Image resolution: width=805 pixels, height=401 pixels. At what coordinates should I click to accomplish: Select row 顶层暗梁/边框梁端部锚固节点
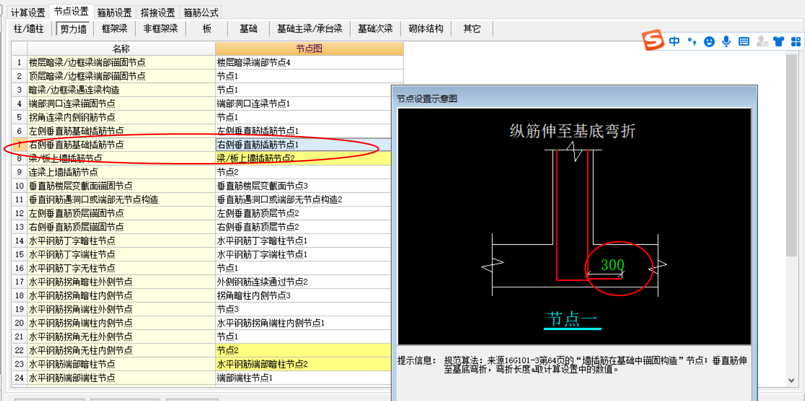tap(121, 76)
